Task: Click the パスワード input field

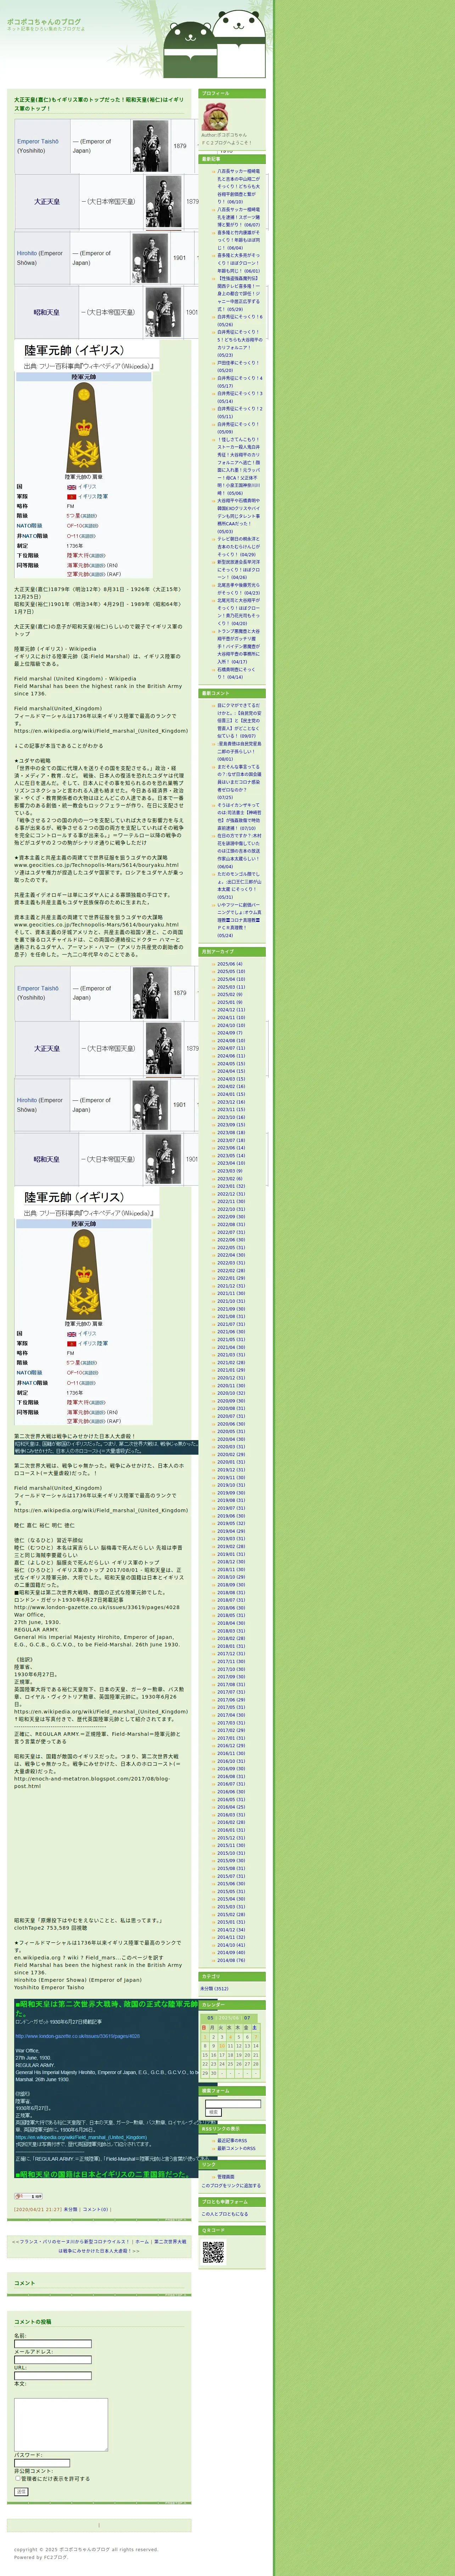Action: click(42, 2463)
